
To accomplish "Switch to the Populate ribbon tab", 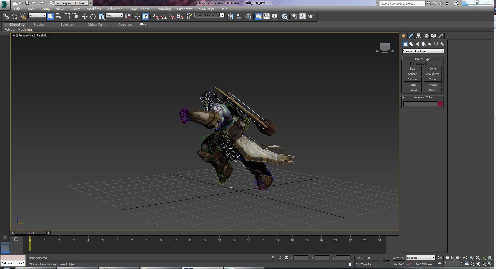I will tap(125, 24).
